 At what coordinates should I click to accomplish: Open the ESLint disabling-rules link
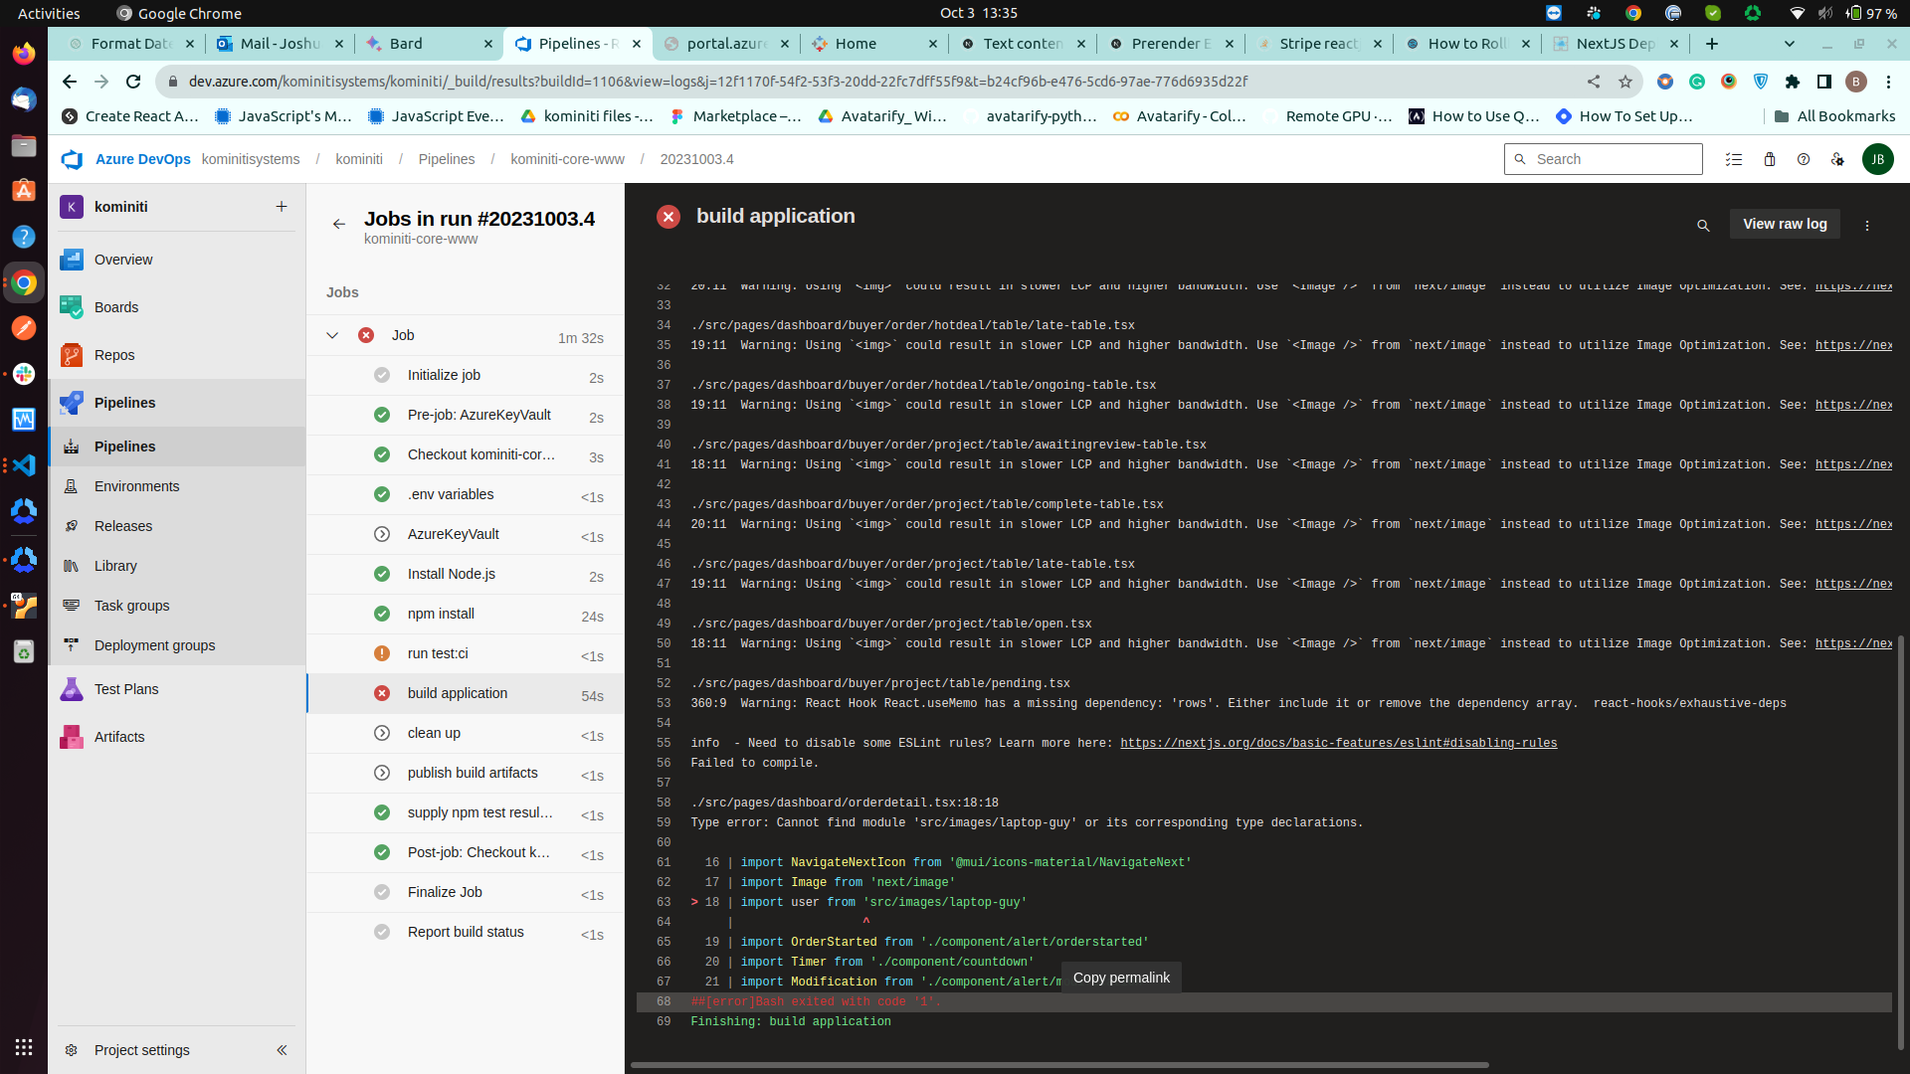(x=1338, y=743)
